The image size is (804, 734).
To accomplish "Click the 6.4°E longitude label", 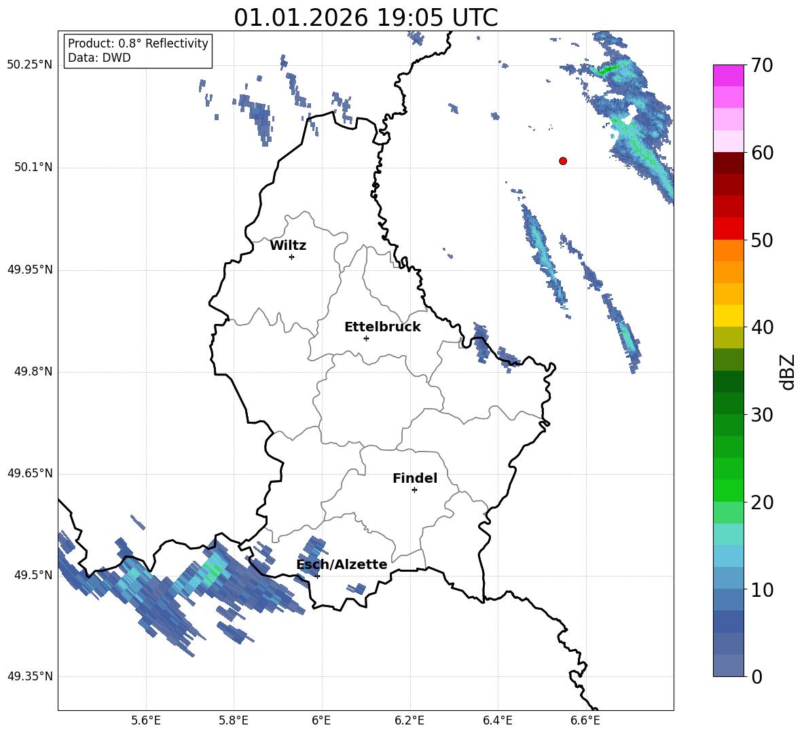I will [x=497, y=721].
